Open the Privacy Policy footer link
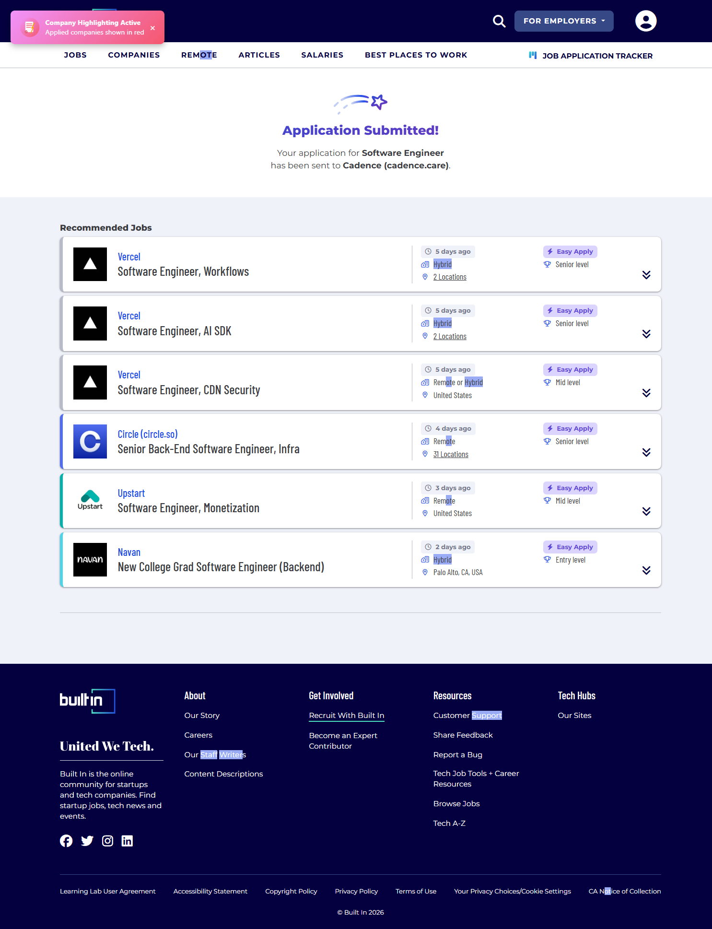The image size is (712, 929). tap(356, 891)
